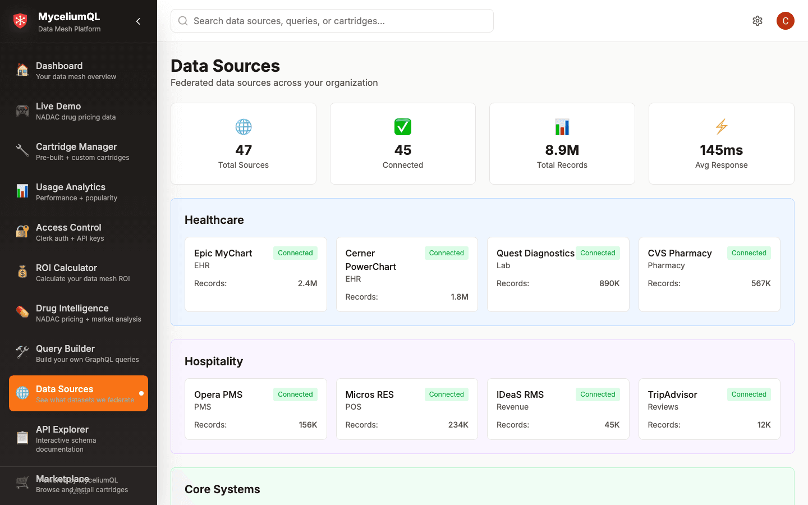Click the 145ms Avg Response value
This screenshot has height=505, width=808.
pyautogui.click(x=722, y=150)
